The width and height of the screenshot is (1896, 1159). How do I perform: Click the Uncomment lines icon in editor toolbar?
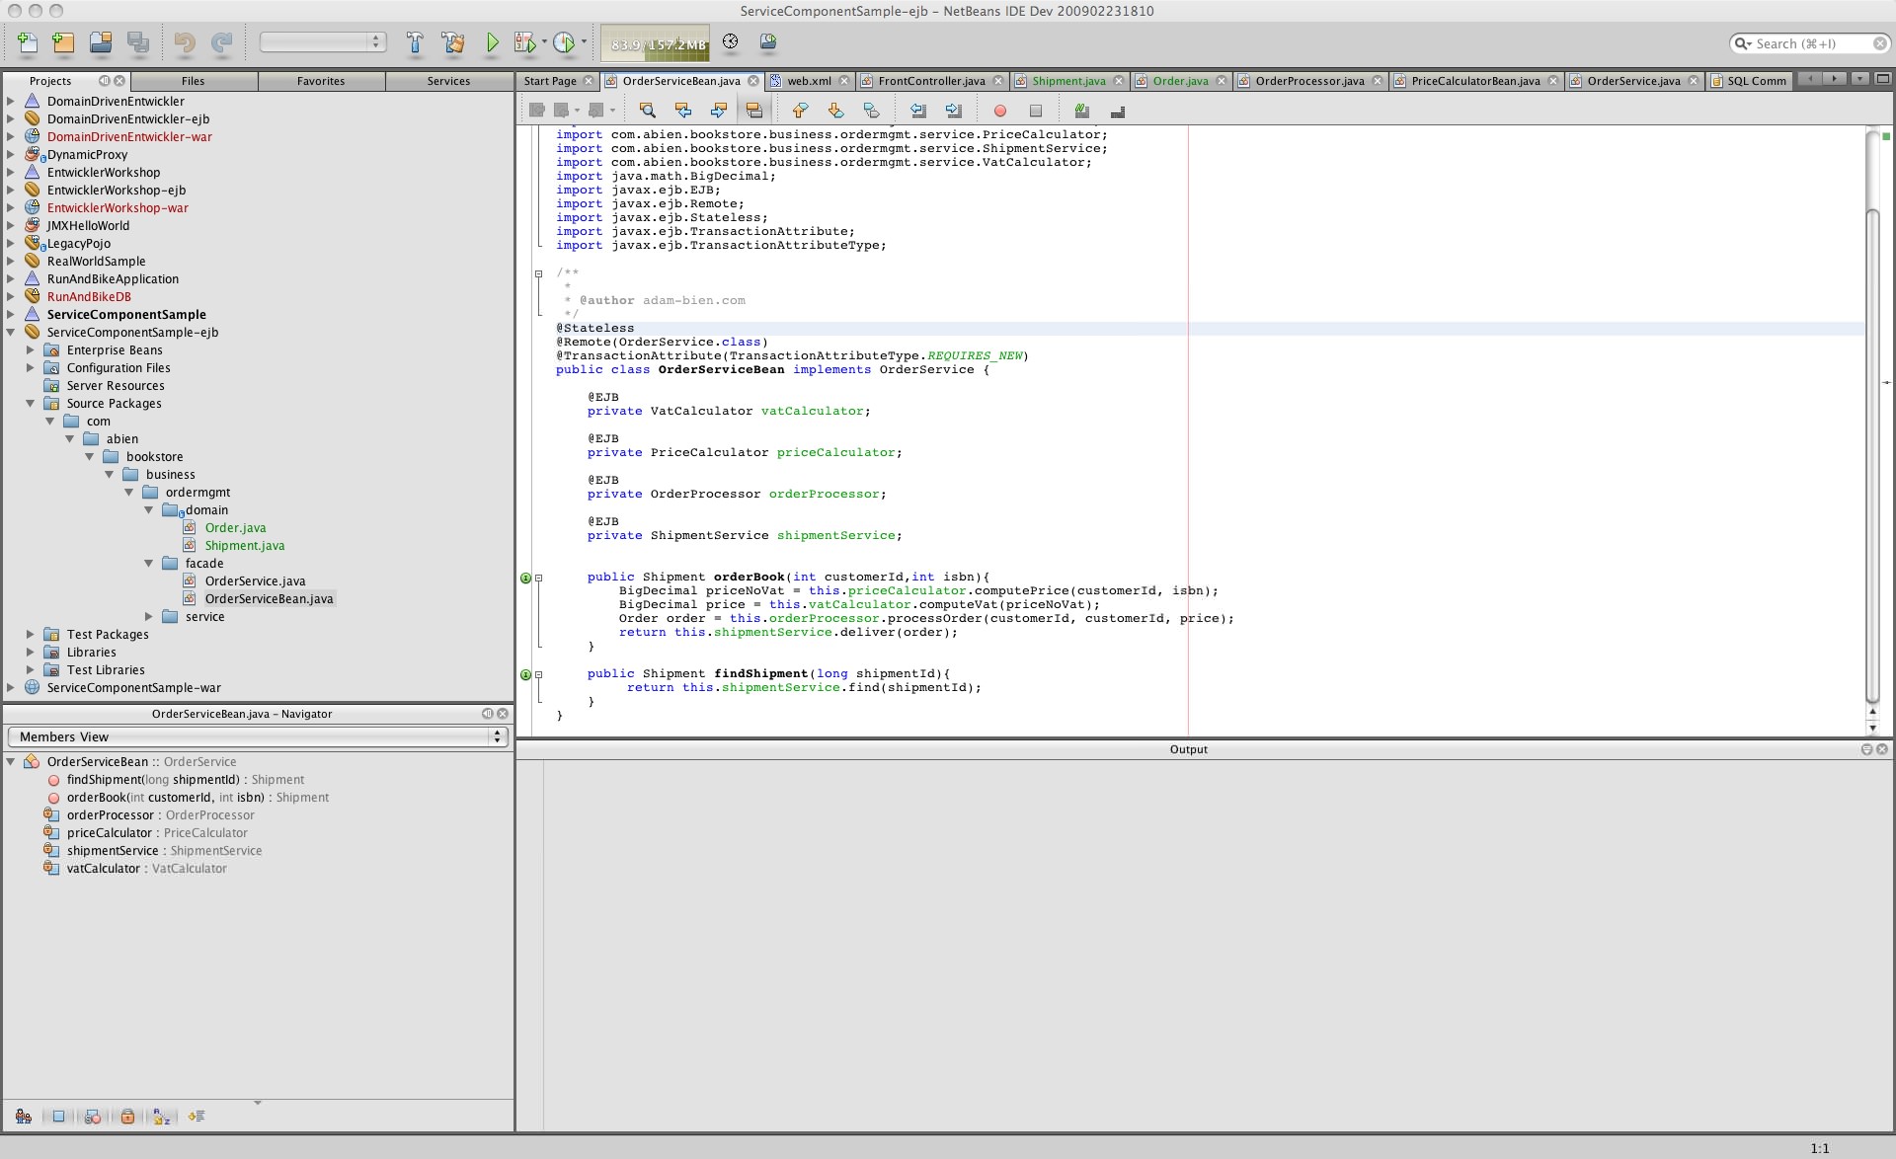[x=1118, y=111]
